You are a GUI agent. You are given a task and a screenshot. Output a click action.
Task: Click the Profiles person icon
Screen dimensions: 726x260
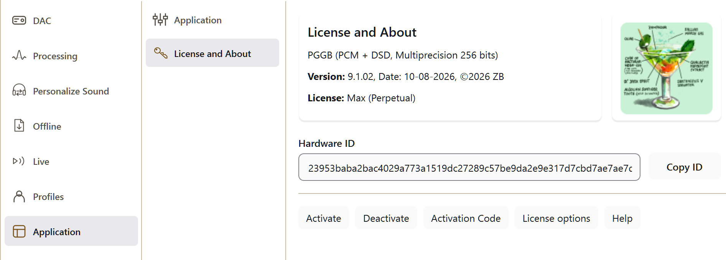pyautogui.click(x=19, y=197)
